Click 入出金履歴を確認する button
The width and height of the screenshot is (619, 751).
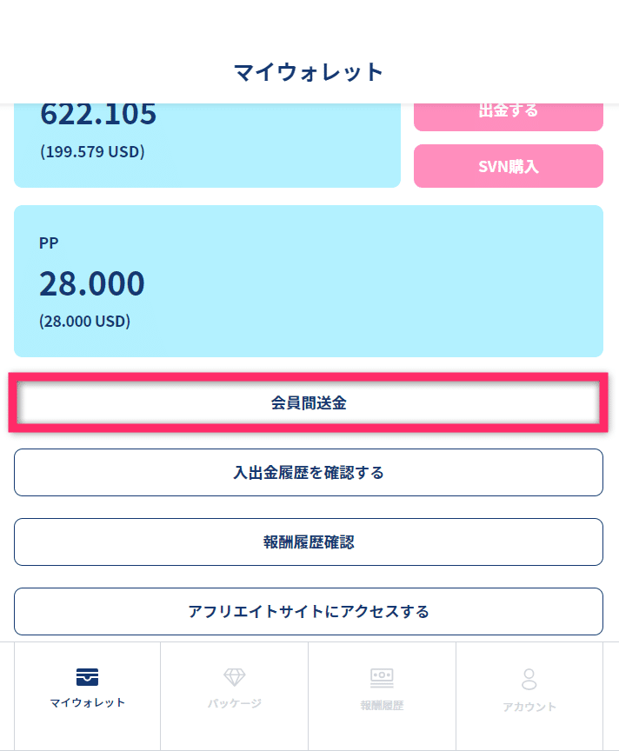pos(309,473)
